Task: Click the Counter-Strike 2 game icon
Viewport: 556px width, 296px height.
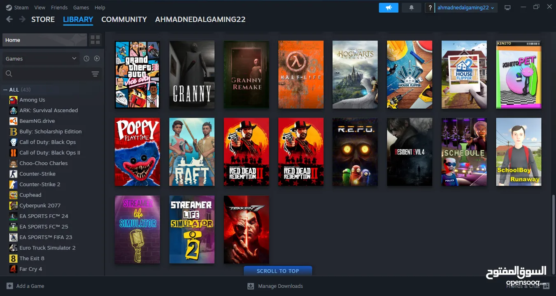Action: (x=13, y=184)
